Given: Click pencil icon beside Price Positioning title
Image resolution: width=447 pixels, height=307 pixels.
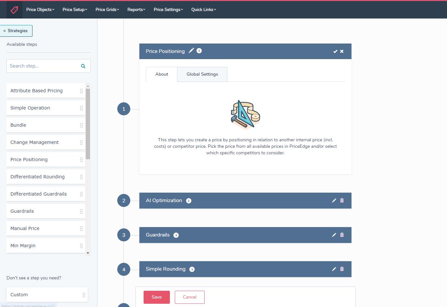Looking at the screenshot, I should [191, 50].
